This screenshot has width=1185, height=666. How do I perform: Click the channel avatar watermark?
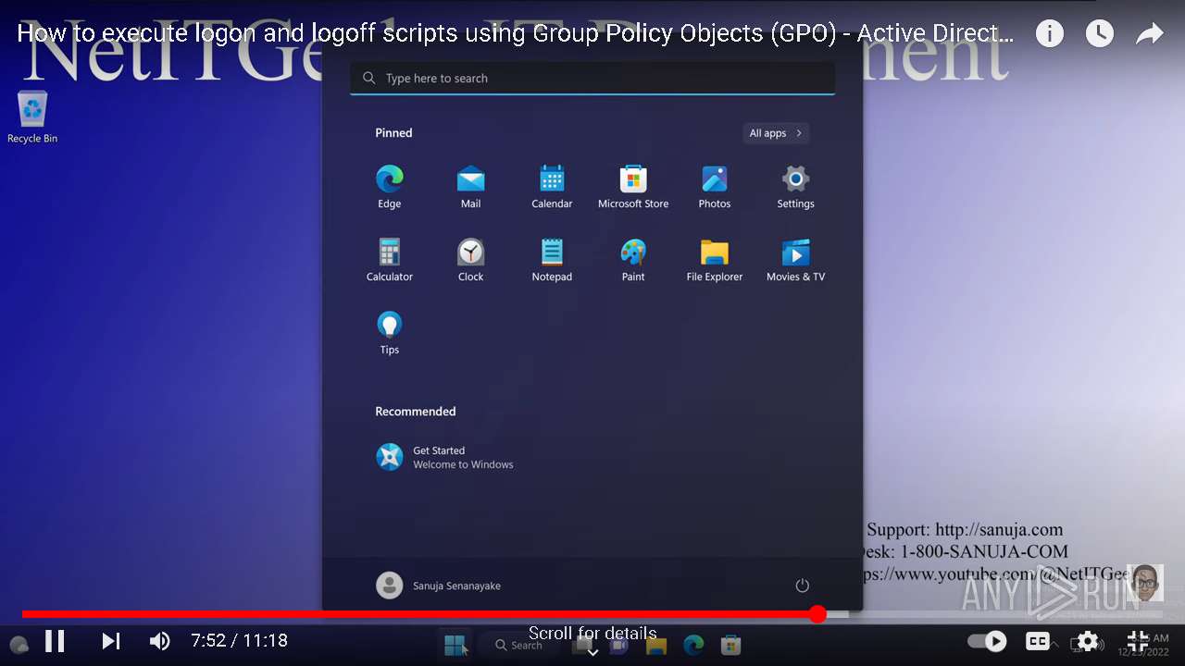[1145, 583]
